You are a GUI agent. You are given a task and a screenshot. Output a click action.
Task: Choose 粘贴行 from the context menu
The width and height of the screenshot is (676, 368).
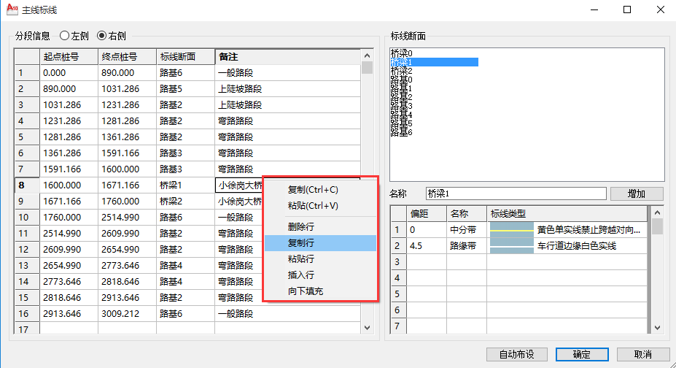pyautogui.click(x=301, y=259)
